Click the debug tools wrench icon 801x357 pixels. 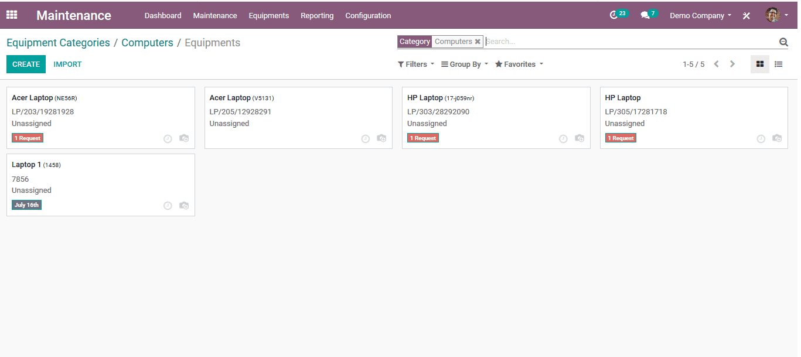(x=747, y=16)
